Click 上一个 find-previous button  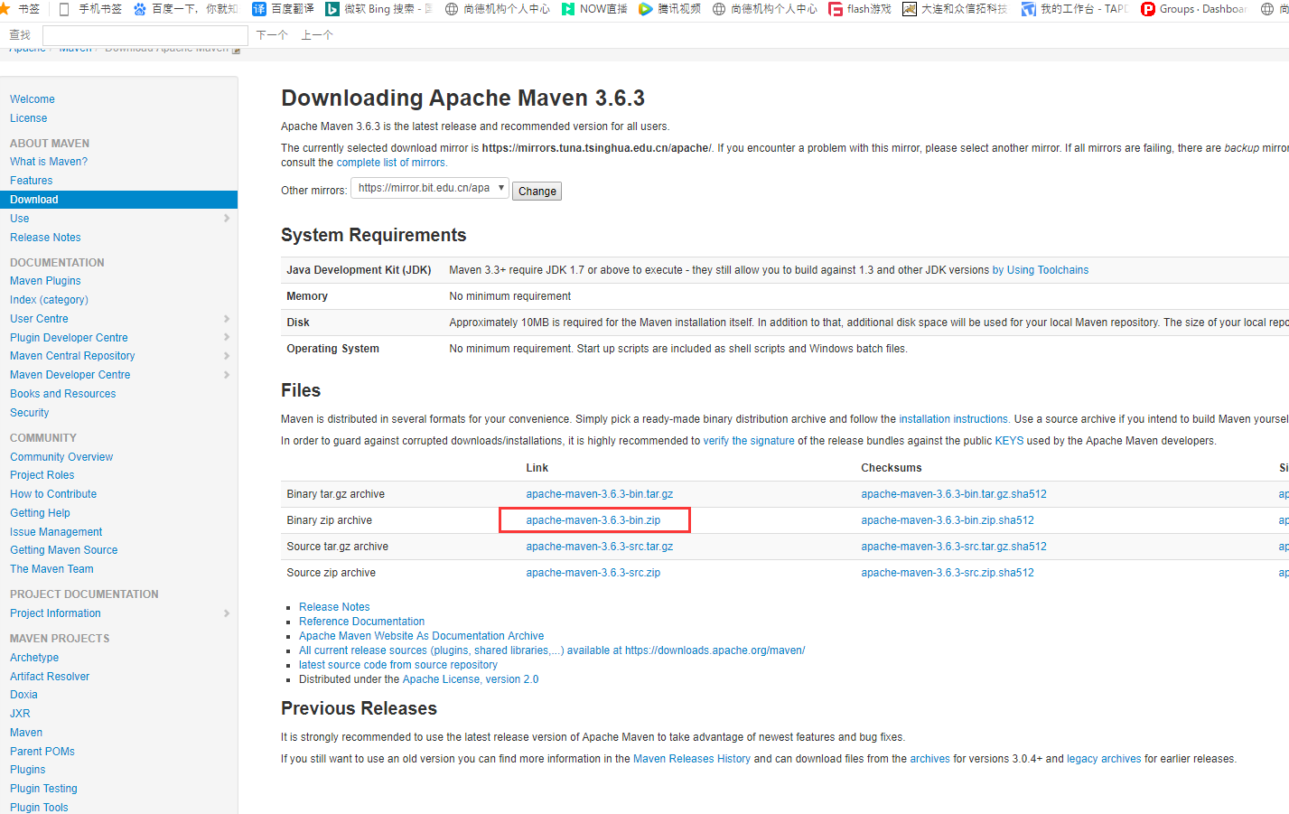coord(317,35)
